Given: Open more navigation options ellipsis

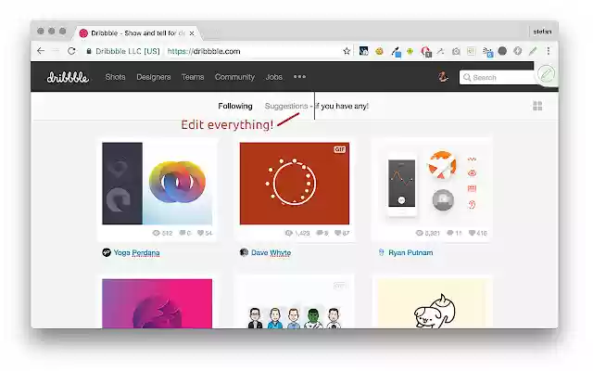Looking at the screenshot, I should click(299, 76).
